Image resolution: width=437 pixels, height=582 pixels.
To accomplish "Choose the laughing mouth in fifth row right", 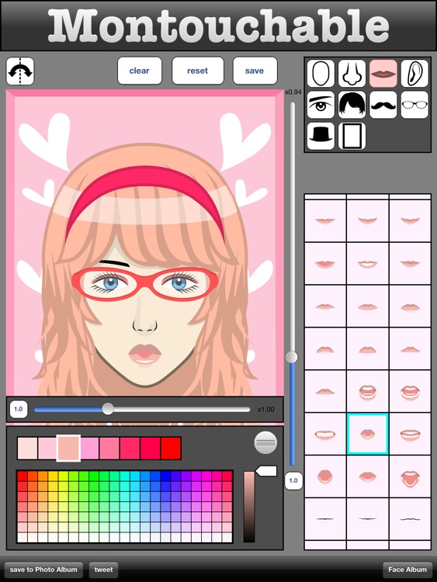I will pos(410,392).
